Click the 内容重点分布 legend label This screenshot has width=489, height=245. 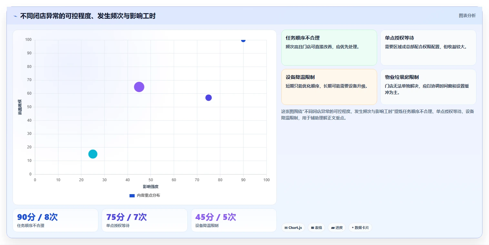pyautogui.click(x=148, y=195)
